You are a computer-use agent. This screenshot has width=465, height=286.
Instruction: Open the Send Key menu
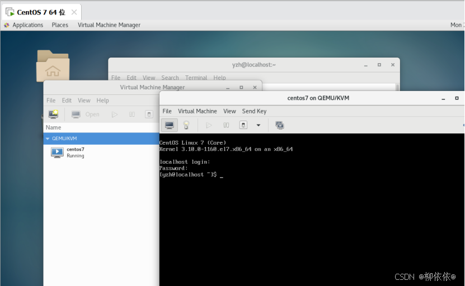[254, 111]
